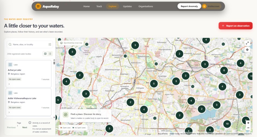Select single marker near Jayanagar
Screen dimensions: 257x137
[x=155, y=118]
